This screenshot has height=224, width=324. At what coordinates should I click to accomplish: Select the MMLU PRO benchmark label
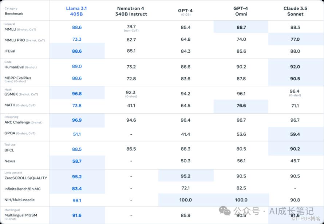(25, 40)
